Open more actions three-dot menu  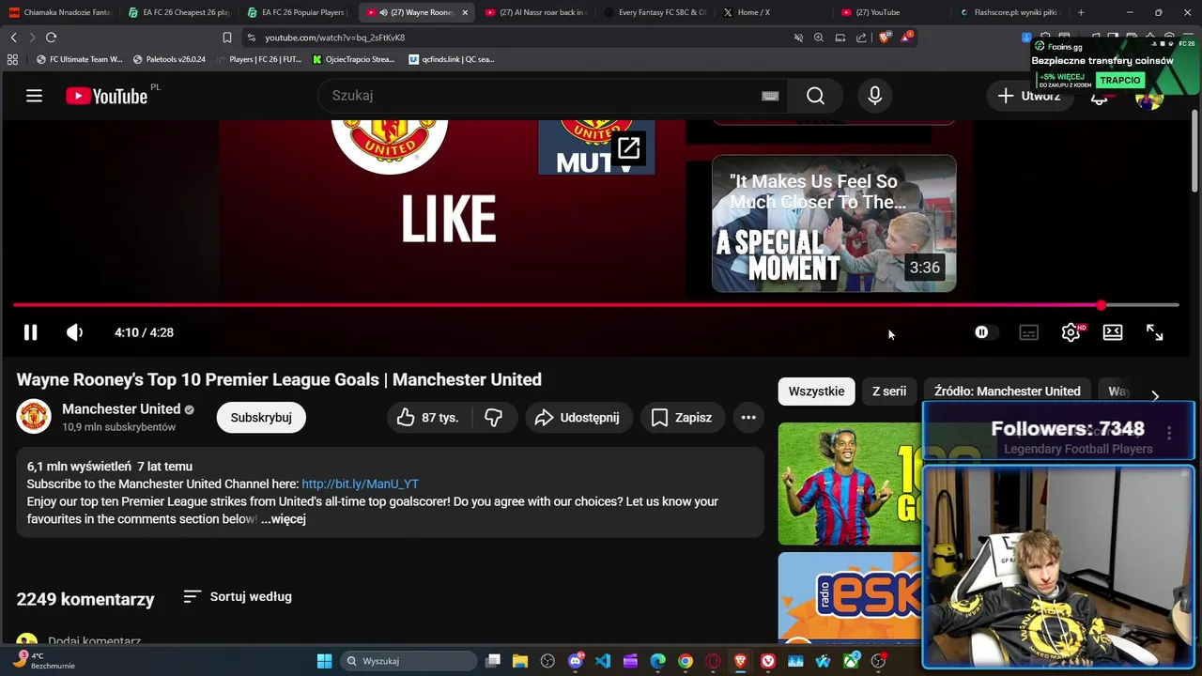click(x=748, y=418)
